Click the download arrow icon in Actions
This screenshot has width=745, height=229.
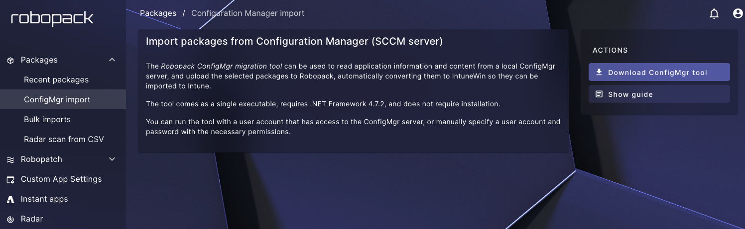coord(599,72)
